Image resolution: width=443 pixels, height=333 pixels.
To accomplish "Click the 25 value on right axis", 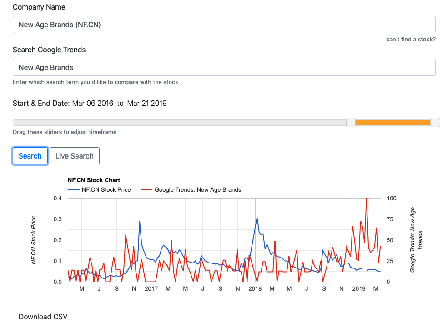I will pos(390,261).
